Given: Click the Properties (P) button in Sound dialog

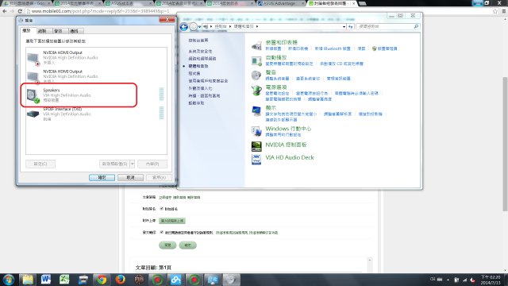Looking at the screenshot, I should [152, 164].
